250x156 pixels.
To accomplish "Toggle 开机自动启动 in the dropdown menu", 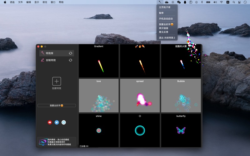I will click(x=166, y=19).
